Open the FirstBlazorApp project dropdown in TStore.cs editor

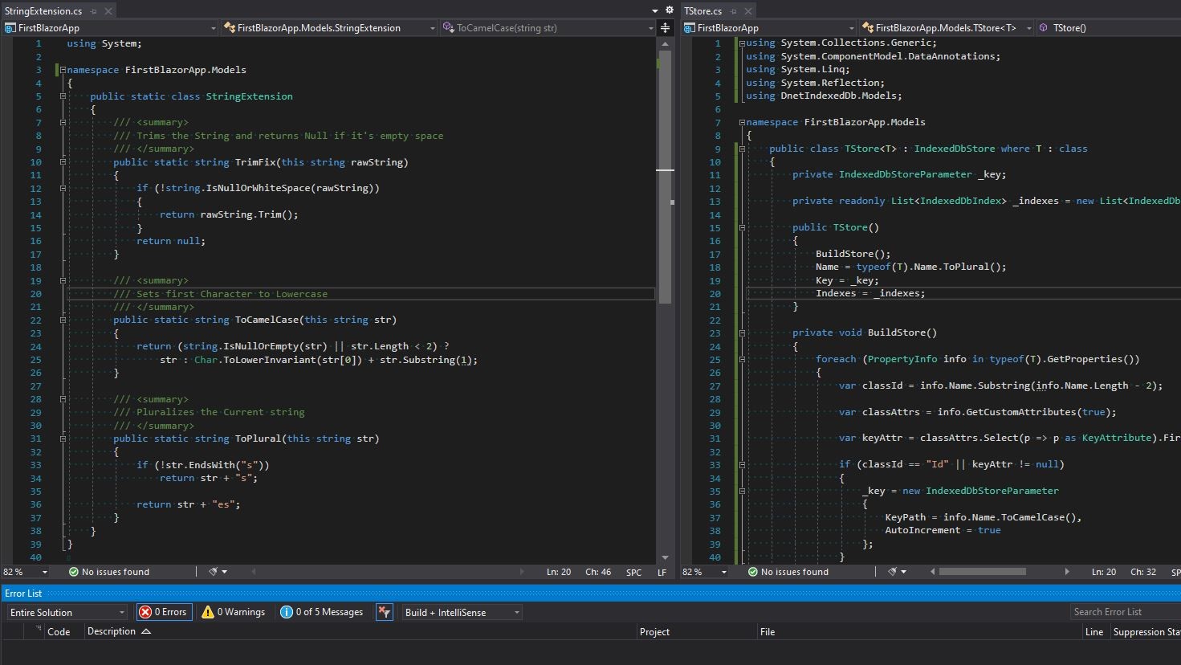[x=768, y=28]
